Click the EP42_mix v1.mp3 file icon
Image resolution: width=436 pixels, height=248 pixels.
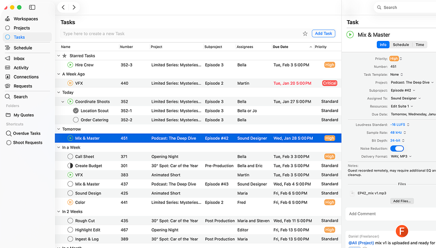(352, 193)
